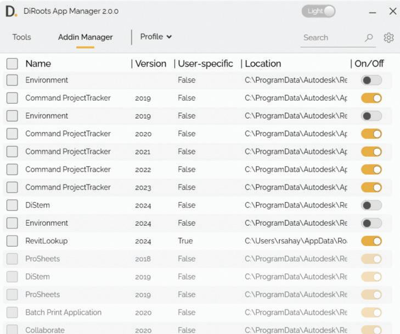Viewport: 400px width, 334px height.
Task: Click the DiRoots App Manager 2.0.0 title
Action: (x=71, y=11)
